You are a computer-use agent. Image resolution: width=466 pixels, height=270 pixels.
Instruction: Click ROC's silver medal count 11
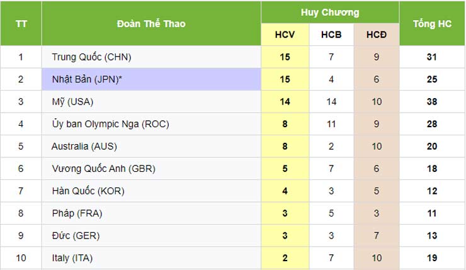coord(331,124)
